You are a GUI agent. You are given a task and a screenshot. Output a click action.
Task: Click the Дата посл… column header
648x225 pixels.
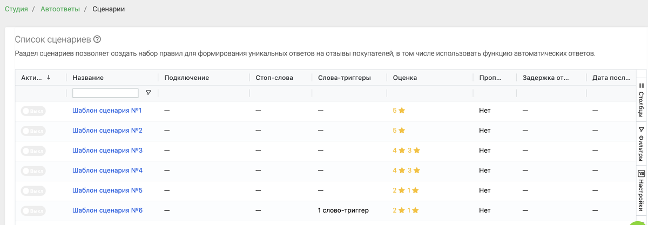click(x=611, y=78)
